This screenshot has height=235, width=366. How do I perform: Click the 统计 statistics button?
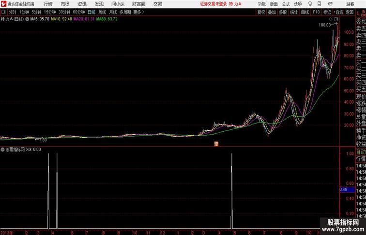pos(294,12)
